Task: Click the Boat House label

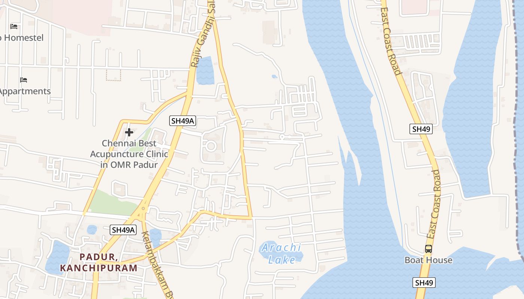Action: click(429, 260)
